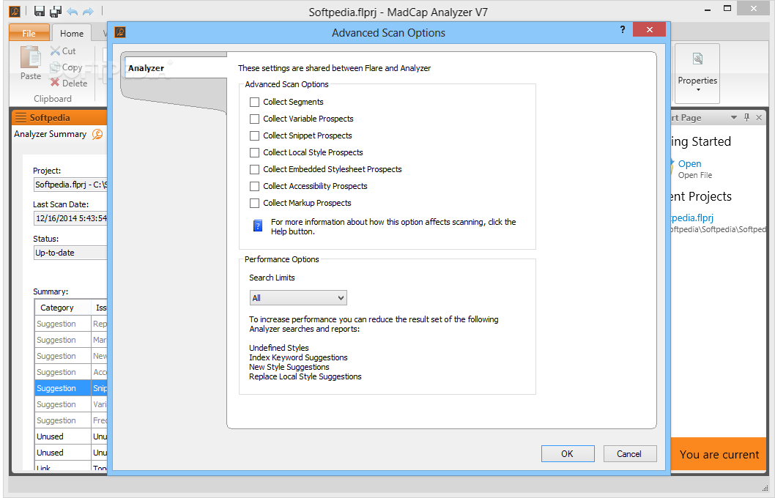
Task: Select the highlighted Suggestion row in Summary
Action: pos(71,388)
